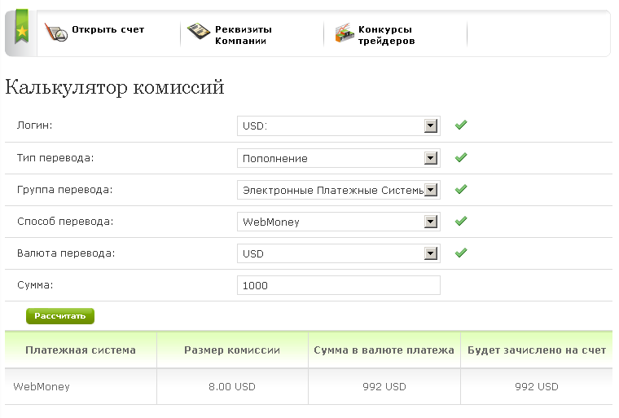This screenshot has height=418, width=619.
Task: Click the Trader Contests icon
Action: click(x=344, y=33)
